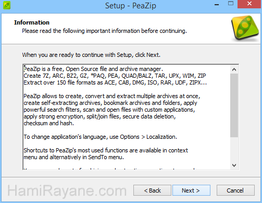Click the line 'checksum and hash.'

(48, 123)
